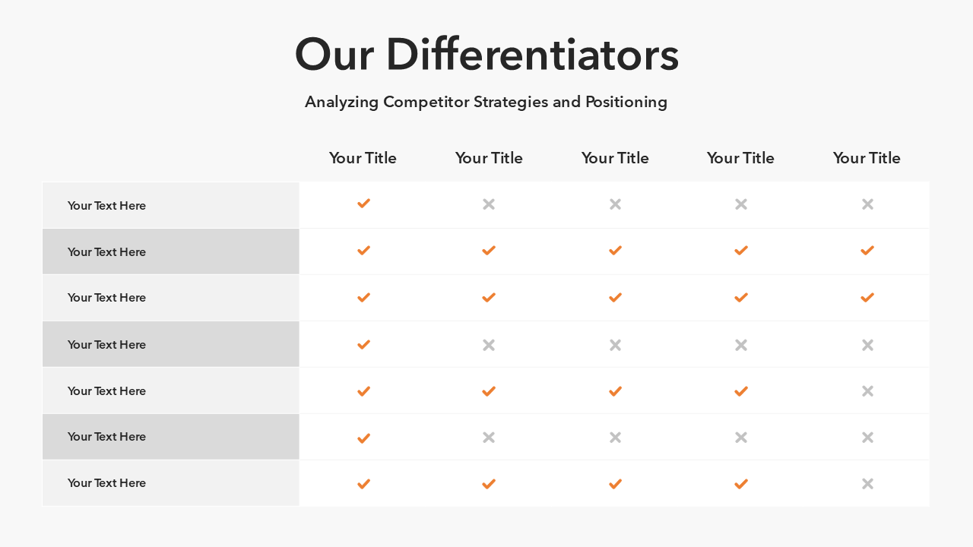973x547 pixels.
Task: Select the check mark in row two, last column
Action: click(867, 251)
